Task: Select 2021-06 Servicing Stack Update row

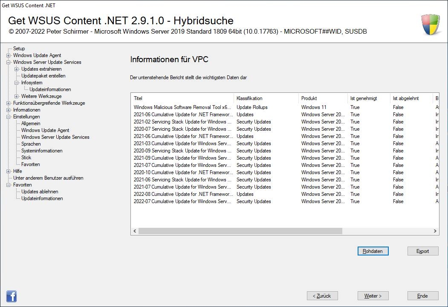Action: pyautogui.click(x=285, y=180)
